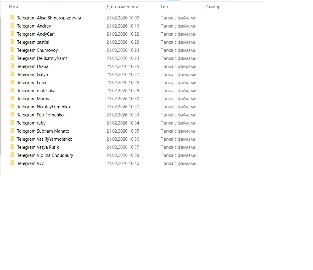Click the folder icon for Telegram ruby

tap(12, 123)
